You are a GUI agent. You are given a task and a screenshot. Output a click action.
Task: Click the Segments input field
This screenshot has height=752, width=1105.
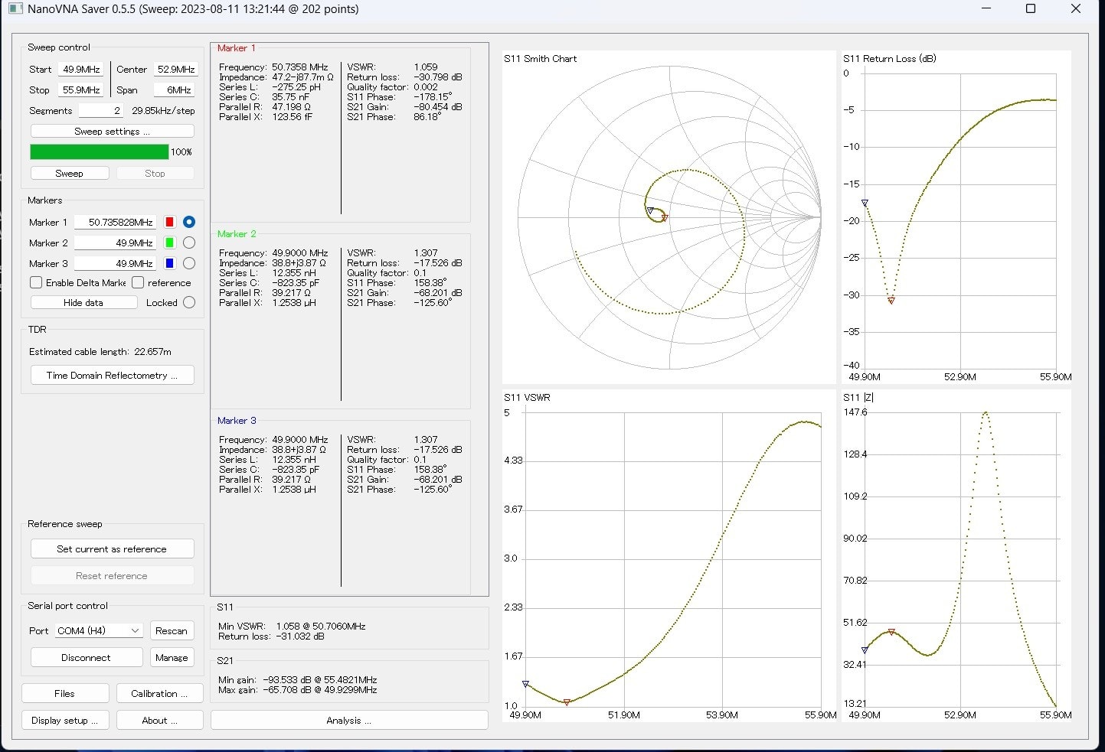pyautogui.click(x=101, y=110)
